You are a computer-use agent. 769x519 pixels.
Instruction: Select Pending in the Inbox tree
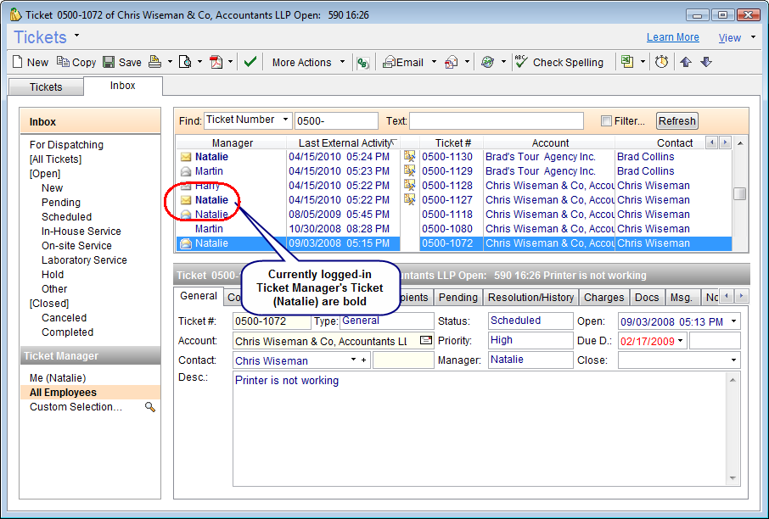(61, 203)
